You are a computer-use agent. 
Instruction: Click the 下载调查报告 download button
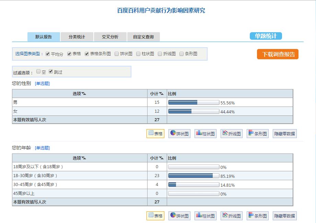coord(278,54)
